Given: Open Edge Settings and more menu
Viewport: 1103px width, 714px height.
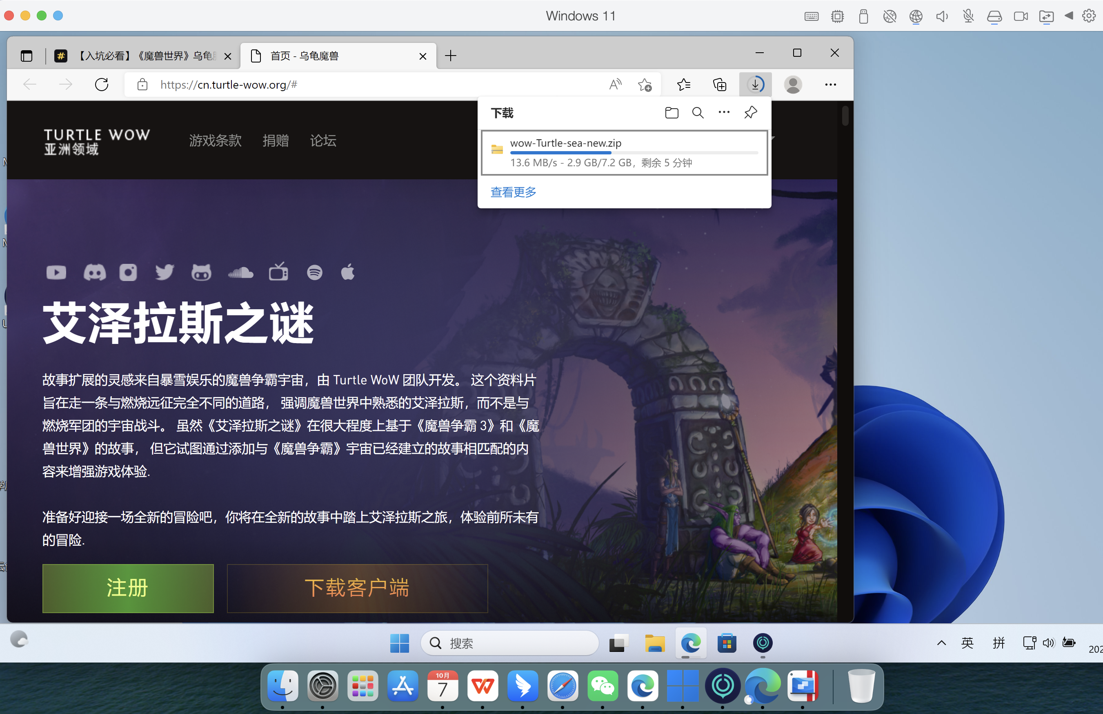Looking at the screenshot, I should point(830,85).
